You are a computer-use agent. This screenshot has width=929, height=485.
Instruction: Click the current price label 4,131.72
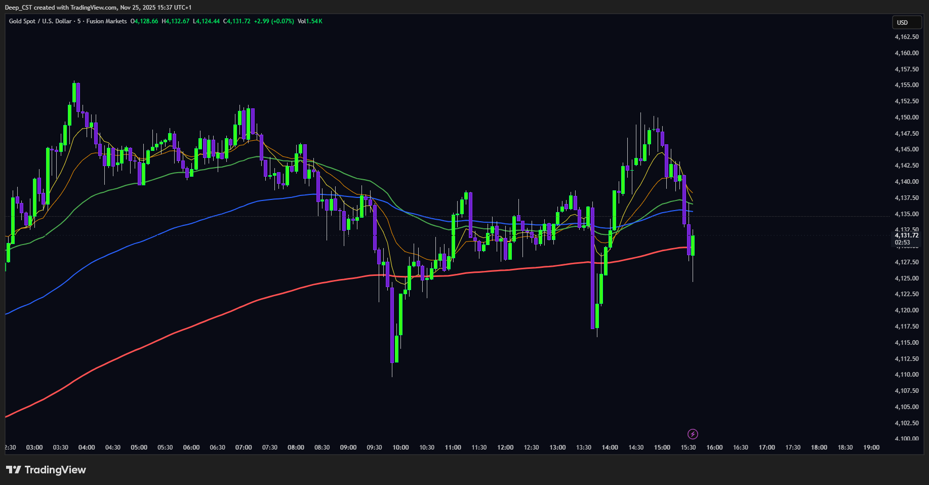(906, 235)
